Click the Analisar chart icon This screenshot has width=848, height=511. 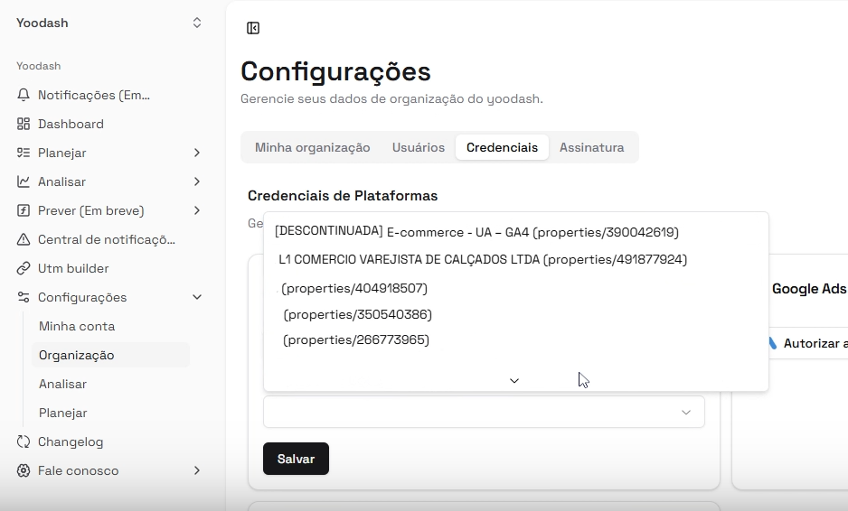coord(24,181)
